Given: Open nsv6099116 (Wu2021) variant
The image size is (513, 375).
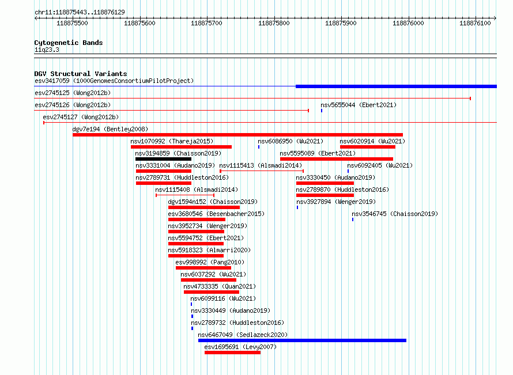Looking at the screenshot, I should pos(223,298).
